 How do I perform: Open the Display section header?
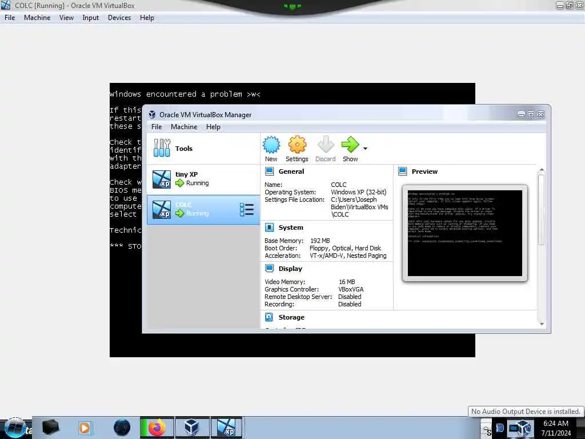click(290, 269)
